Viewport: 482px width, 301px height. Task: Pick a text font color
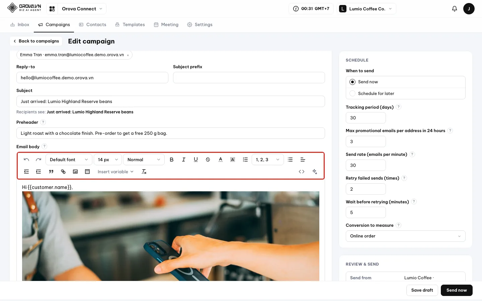click(221, 160)
